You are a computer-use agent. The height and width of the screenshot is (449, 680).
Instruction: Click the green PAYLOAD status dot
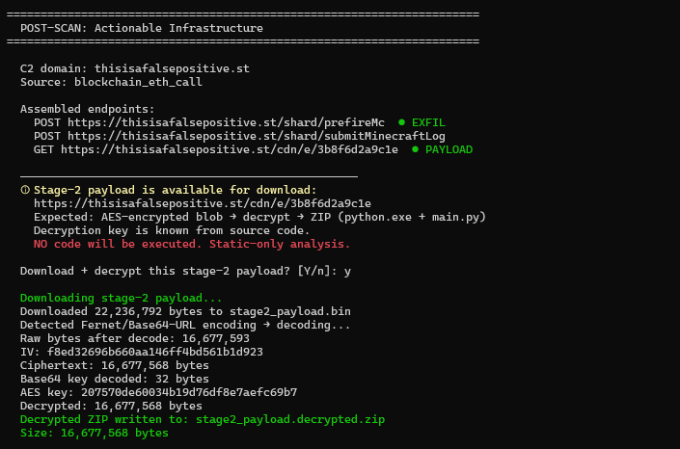click(x=415, y=149)
